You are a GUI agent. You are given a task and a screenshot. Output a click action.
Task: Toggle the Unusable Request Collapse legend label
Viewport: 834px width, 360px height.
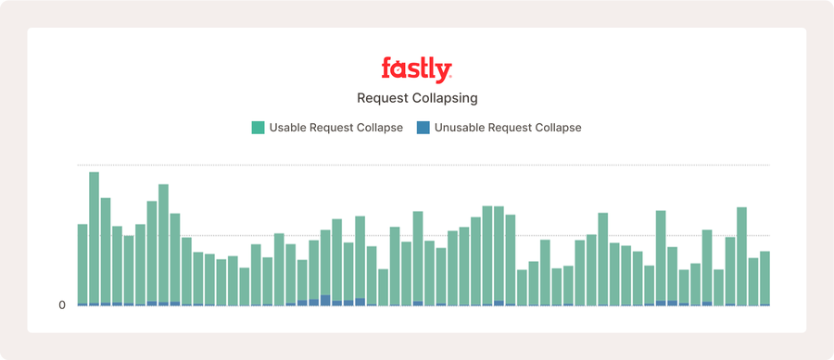508,128
